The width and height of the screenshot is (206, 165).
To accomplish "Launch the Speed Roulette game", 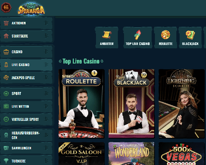I will tap(82, 104).
